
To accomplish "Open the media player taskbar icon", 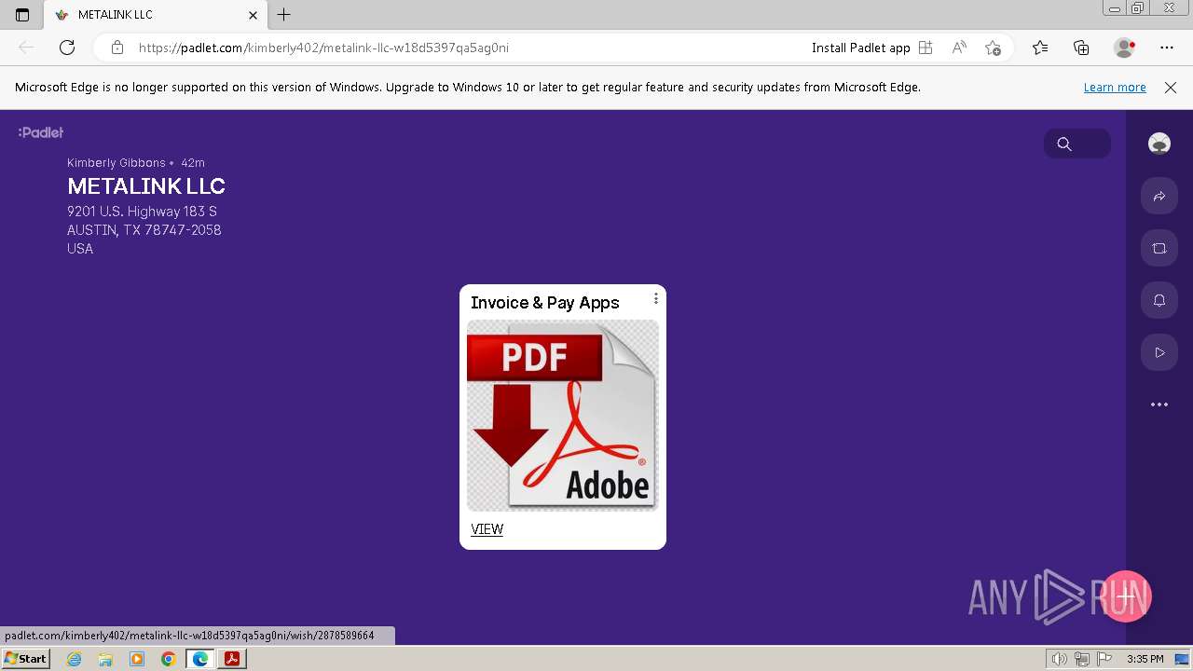I will [x=137, y=659].
